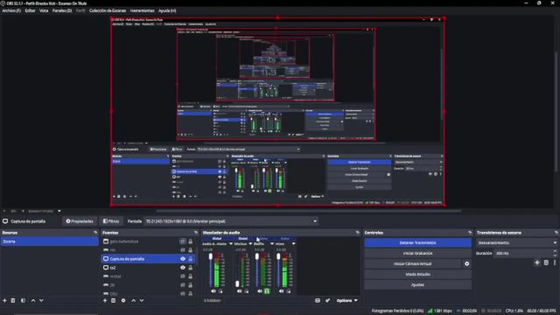Delete the selected source with trash icon

click(113, 301)
